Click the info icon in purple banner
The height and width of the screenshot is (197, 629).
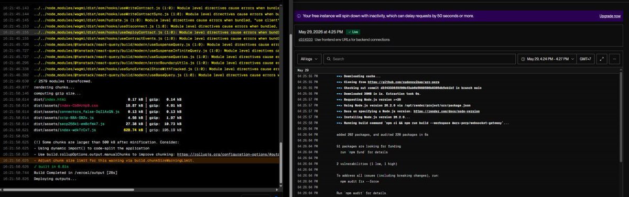click(299, 16)
